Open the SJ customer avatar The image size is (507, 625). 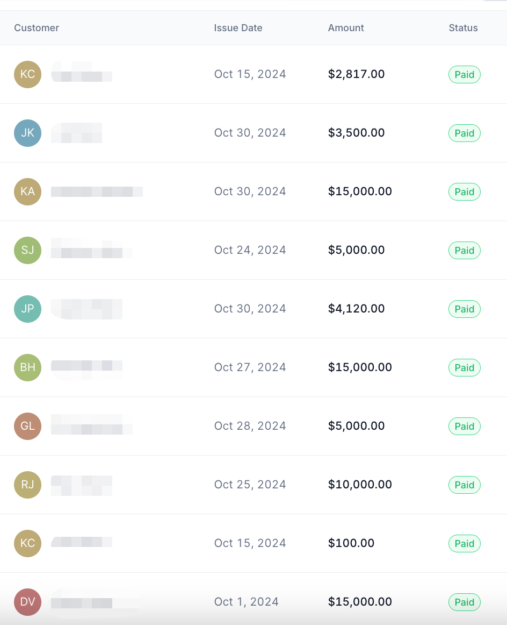click(x=27, y=250)
